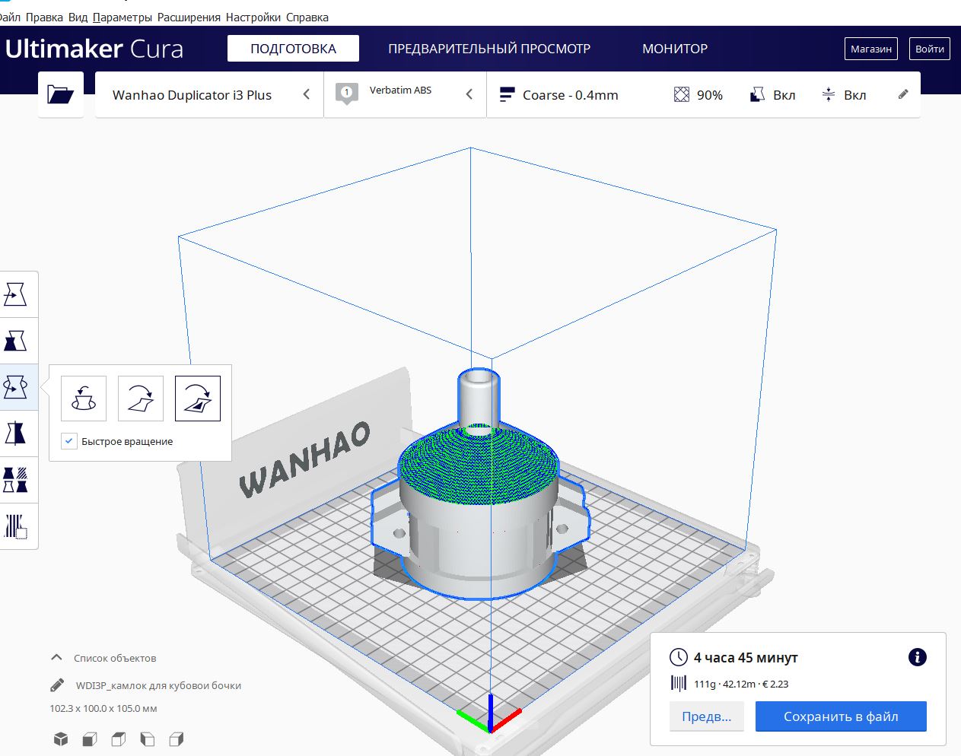Open the Файл menu
Screen dimensions: 961x756
[x=10, y=17]
